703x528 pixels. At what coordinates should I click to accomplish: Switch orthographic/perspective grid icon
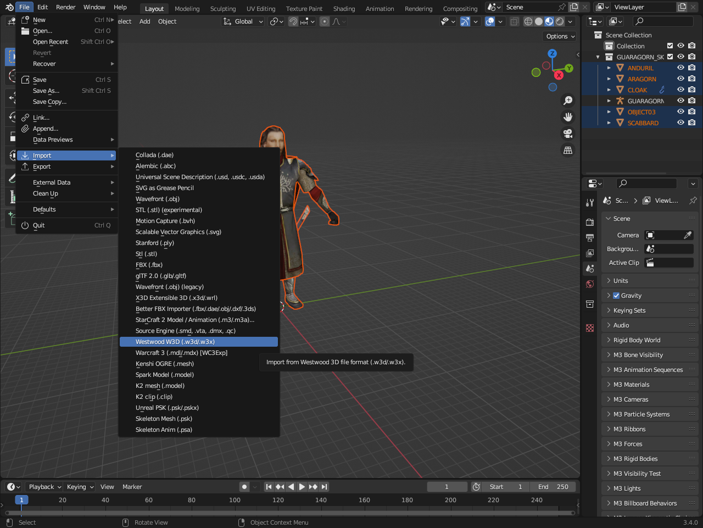568,150
